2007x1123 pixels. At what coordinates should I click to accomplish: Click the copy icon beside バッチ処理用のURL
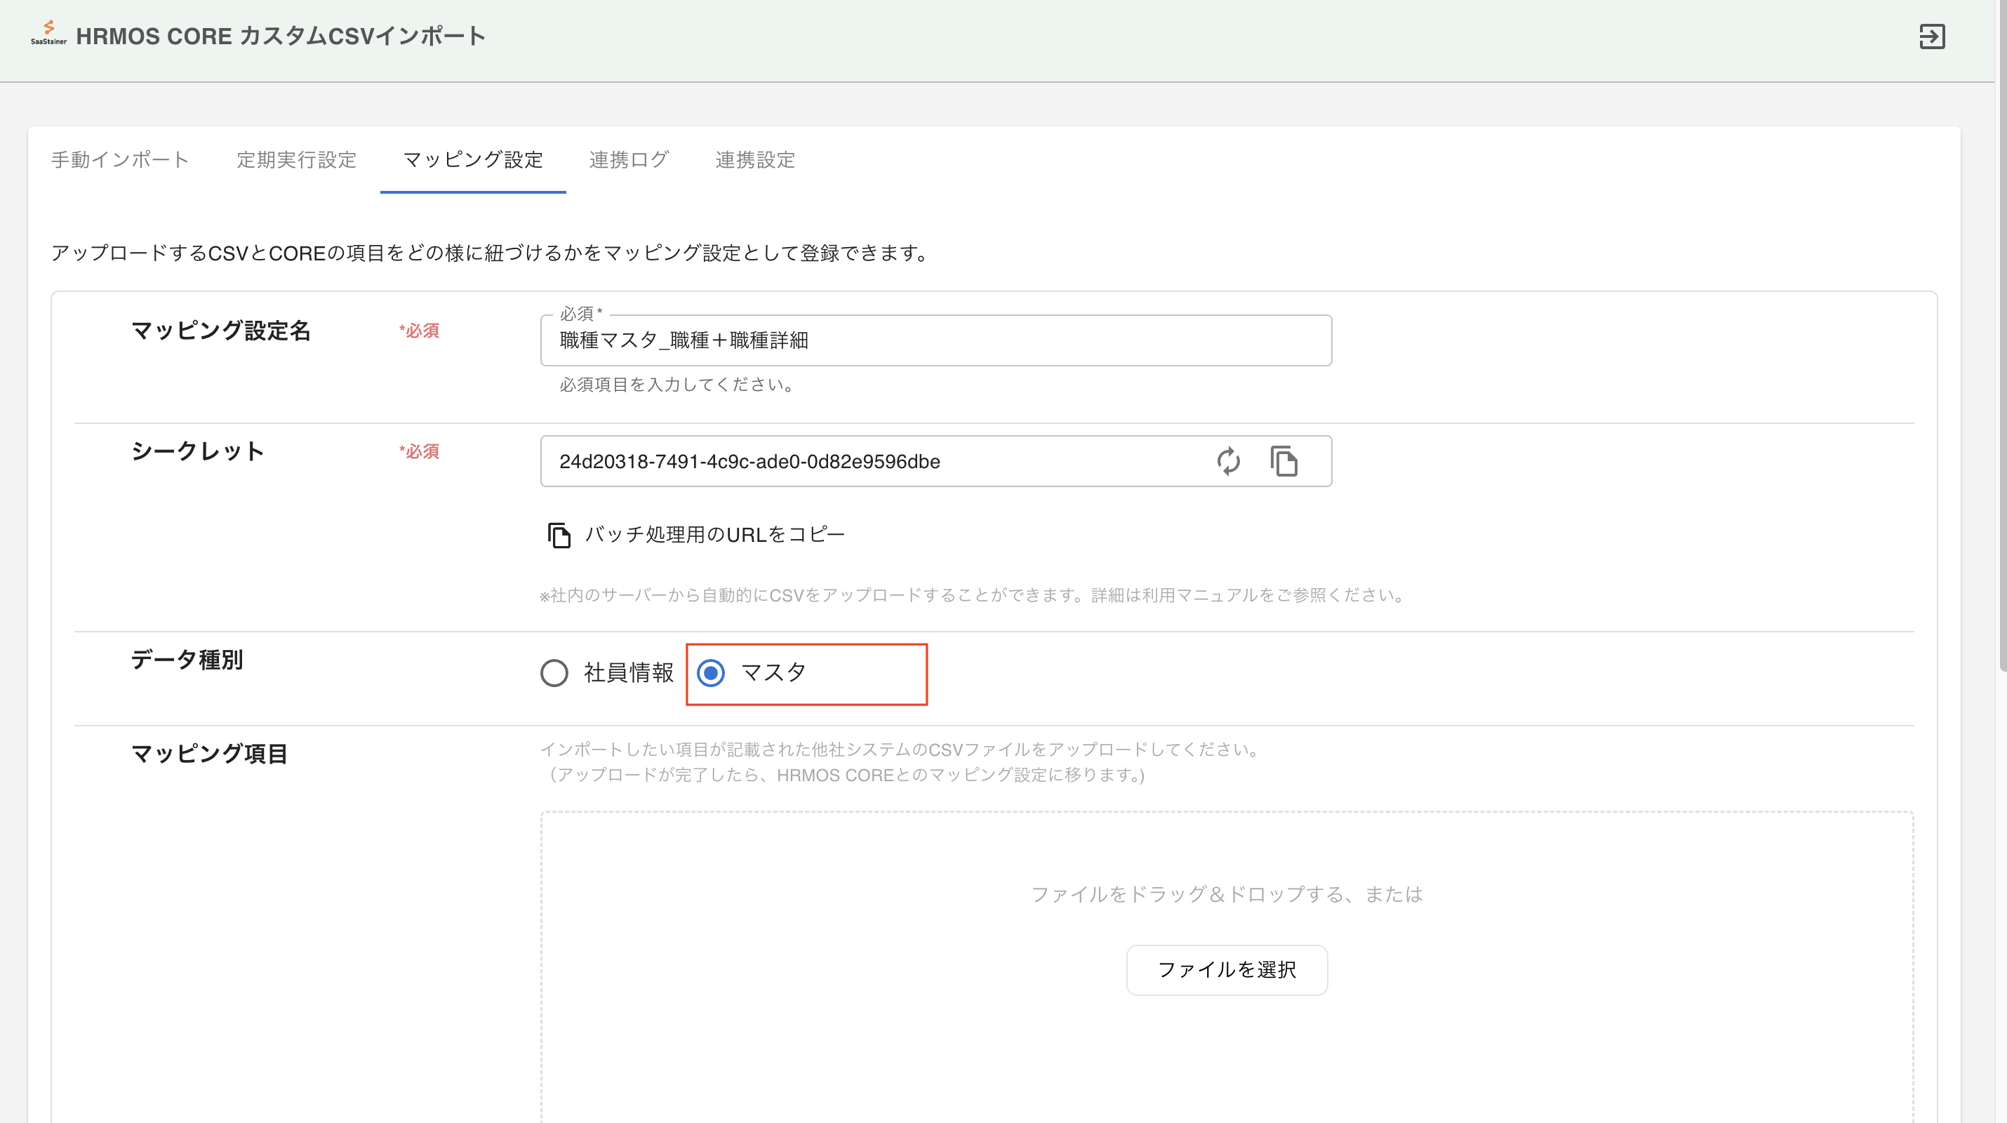(559, 536)
